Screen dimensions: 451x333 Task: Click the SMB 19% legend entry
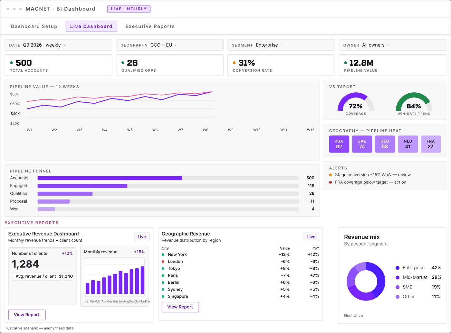point(418,287)
